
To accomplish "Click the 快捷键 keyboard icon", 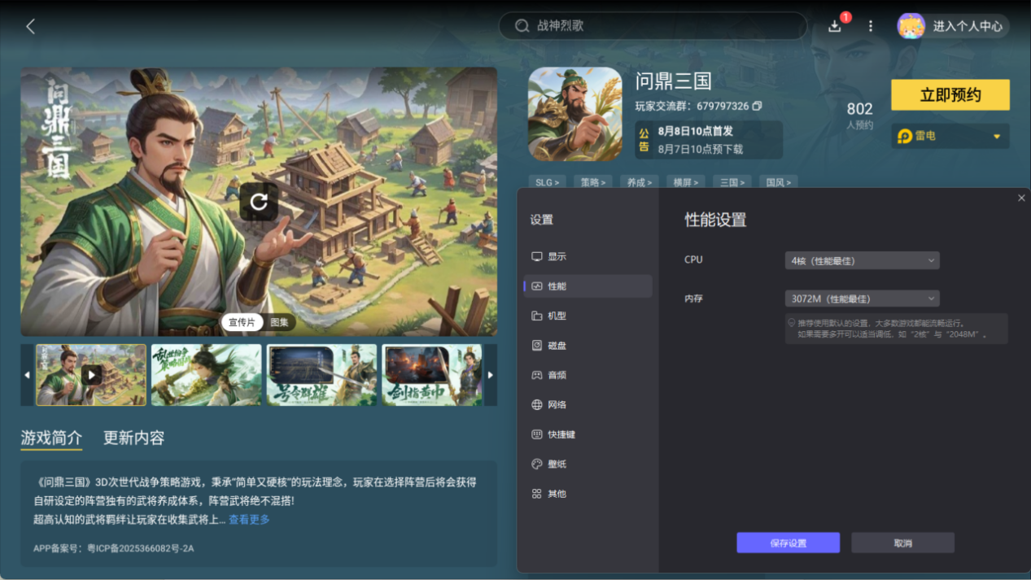I will [537, 434].
